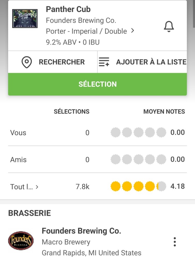Open the Founders Brewing Co. brewery entry

click(x=81, y=231)
